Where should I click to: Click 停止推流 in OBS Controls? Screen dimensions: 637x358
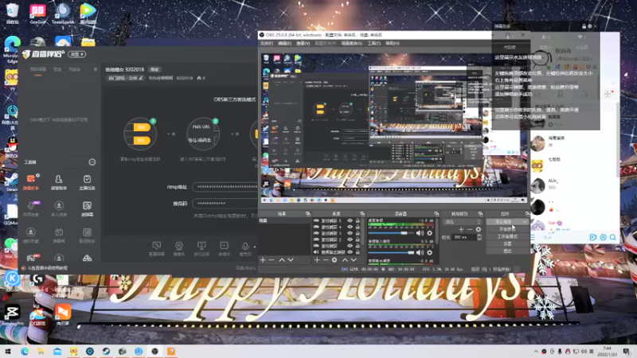pos(503,222)
